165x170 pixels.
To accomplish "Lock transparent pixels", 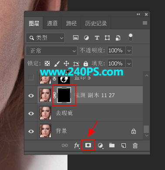I will [47, 64].
